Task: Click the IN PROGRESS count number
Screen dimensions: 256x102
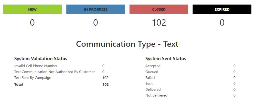Action: coord(95,23)
